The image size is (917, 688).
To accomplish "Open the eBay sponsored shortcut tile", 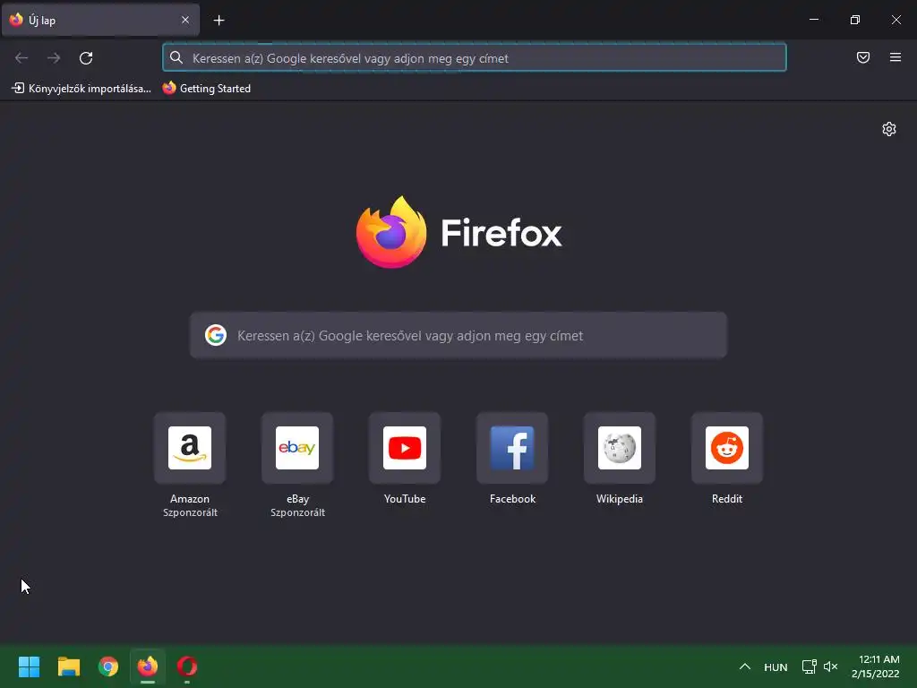I will (297, 448).
